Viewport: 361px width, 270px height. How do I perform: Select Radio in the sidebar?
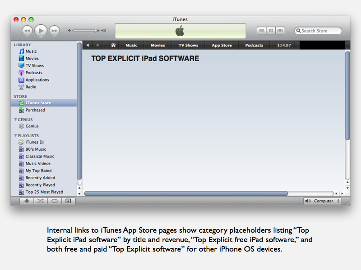coord(44,87)
